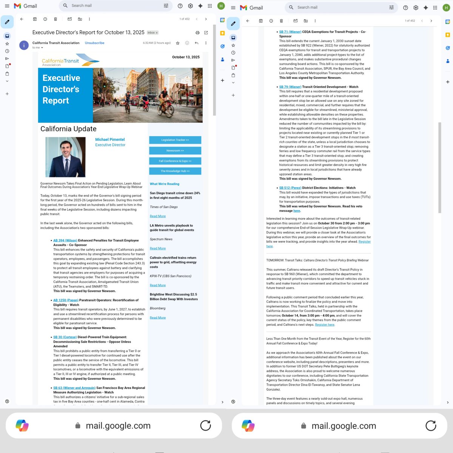This screenshot has height=453, width=453.
Task: Open Contacts in left window side panel
Action: (222, 60)
